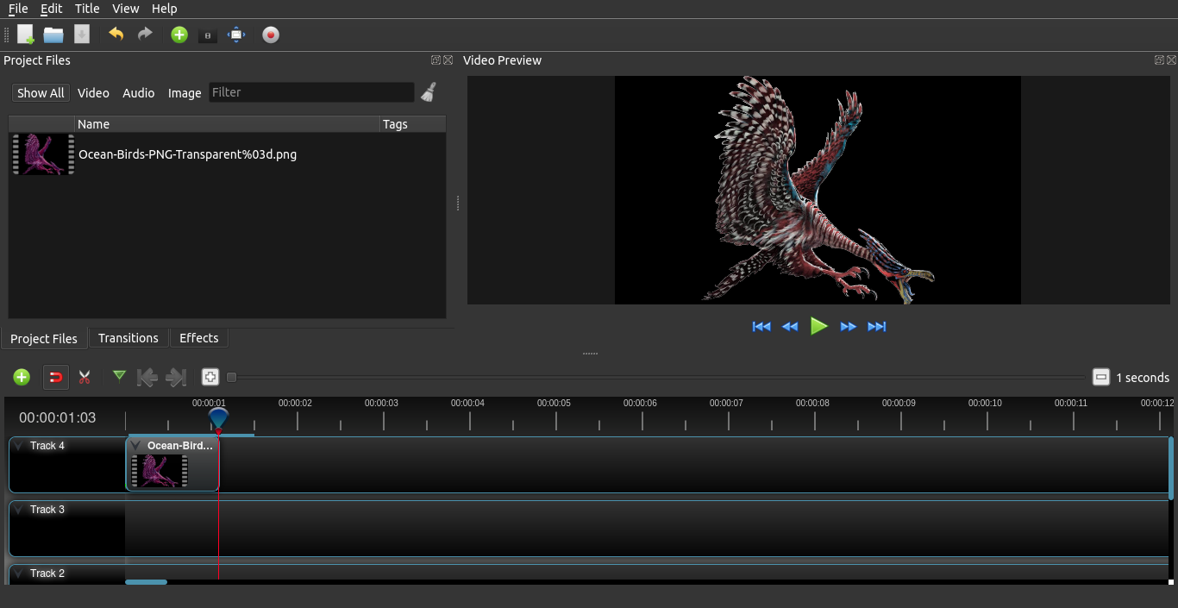Click the red Export Video button
Screen dimensions: 1178x608
271,34
